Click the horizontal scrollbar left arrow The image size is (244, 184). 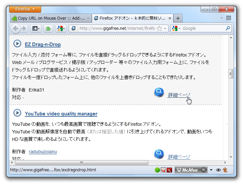point(12,163)
